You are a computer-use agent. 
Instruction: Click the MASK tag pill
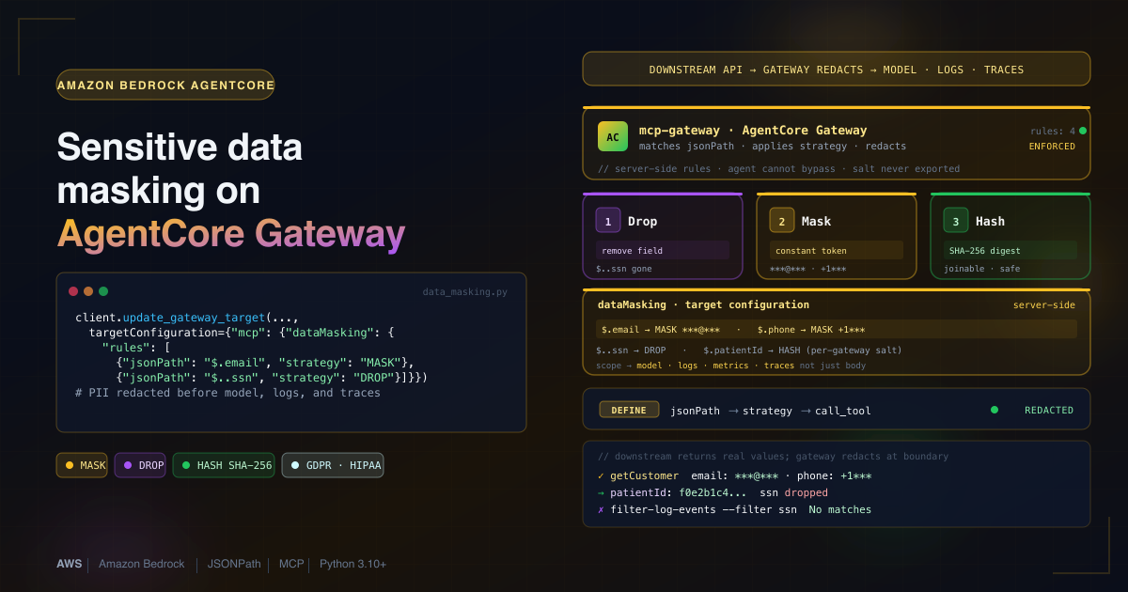pos(82,465)
